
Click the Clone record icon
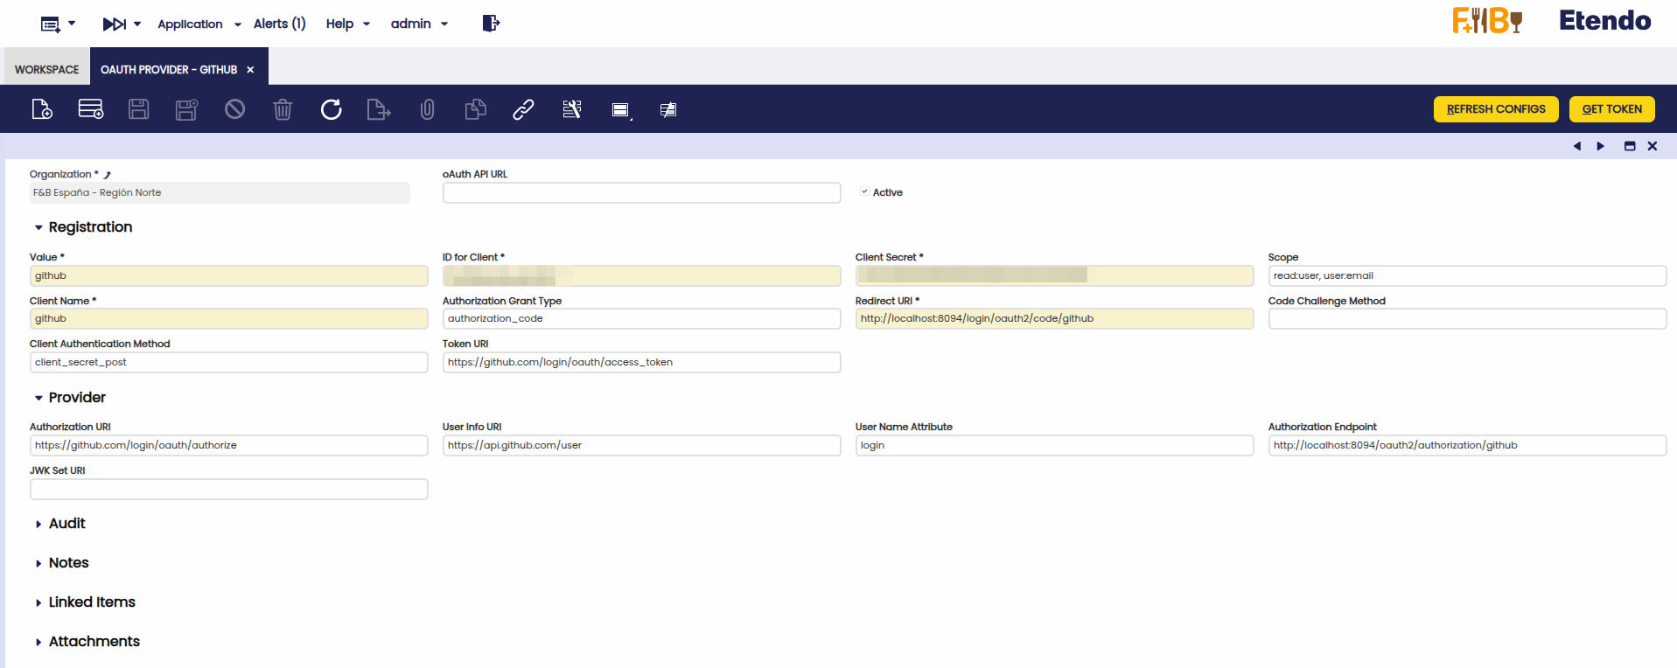tap(475, 109)
